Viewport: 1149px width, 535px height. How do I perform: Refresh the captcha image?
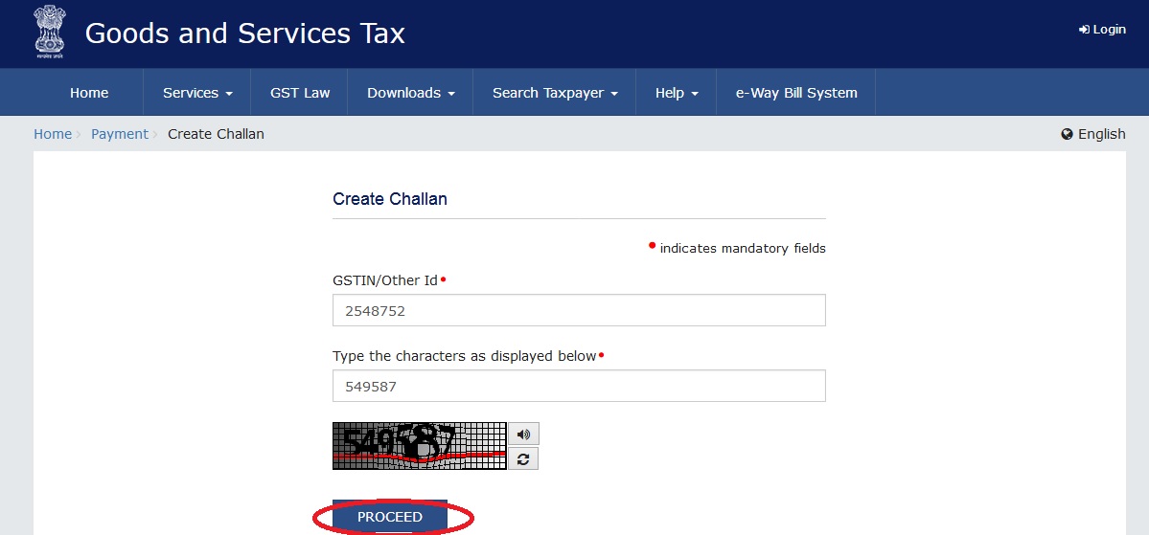523,458
